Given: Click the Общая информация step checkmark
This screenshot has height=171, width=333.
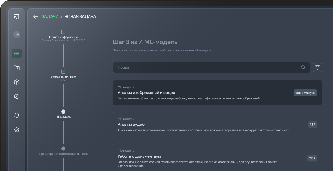Looking at the screenshot, I should (x=63, y=32).
